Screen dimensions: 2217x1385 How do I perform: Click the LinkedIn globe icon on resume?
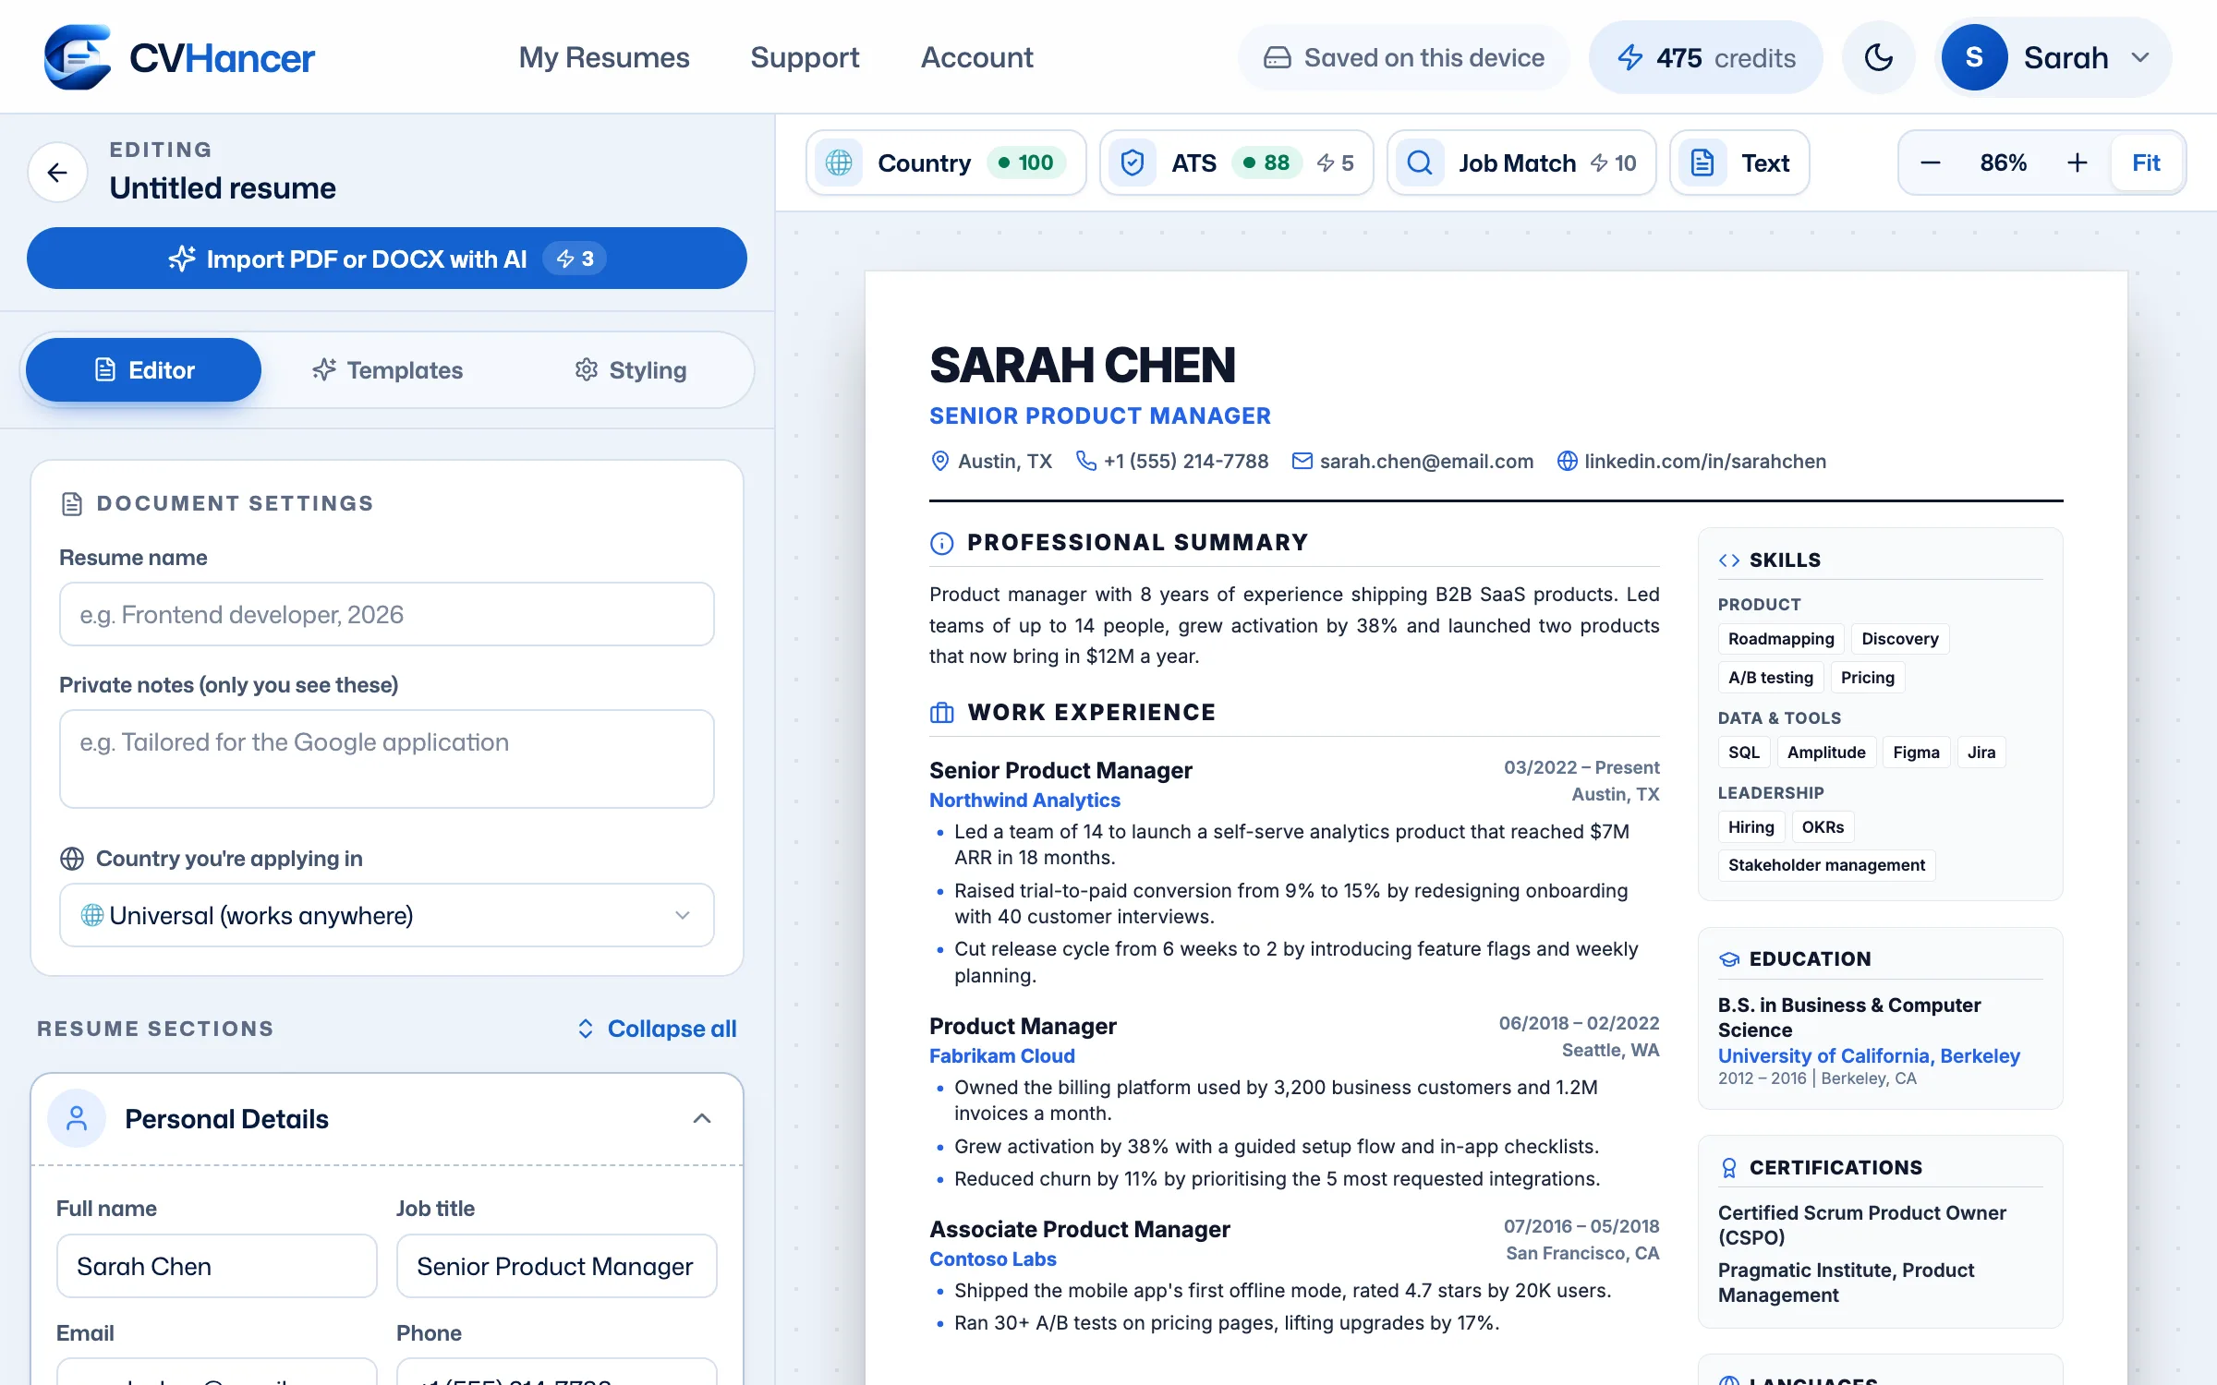pos(1568,461)
